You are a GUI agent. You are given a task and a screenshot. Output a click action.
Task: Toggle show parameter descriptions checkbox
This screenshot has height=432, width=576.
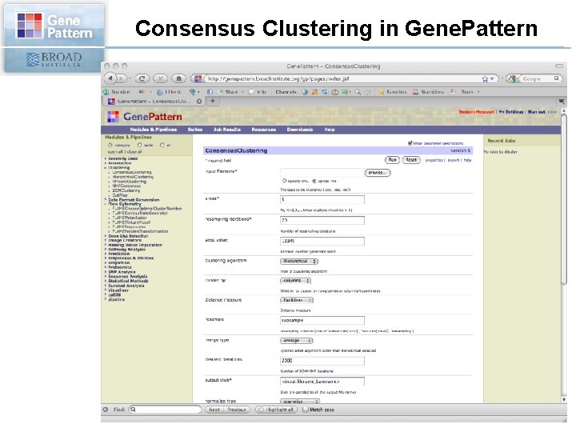[x=410, y=143]
